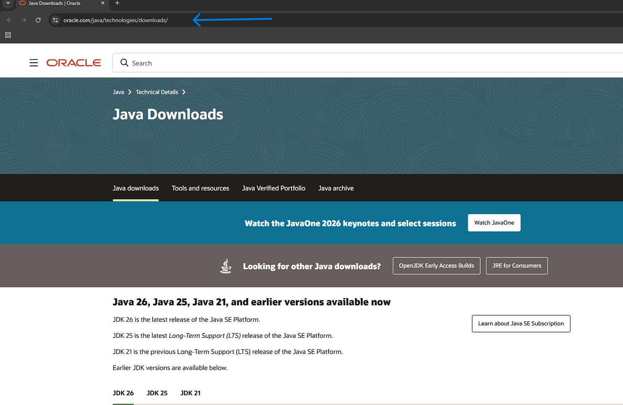Select the Java downloads tab
The width and height of the screenshot is (623, 405).
[x=136, y=188]
